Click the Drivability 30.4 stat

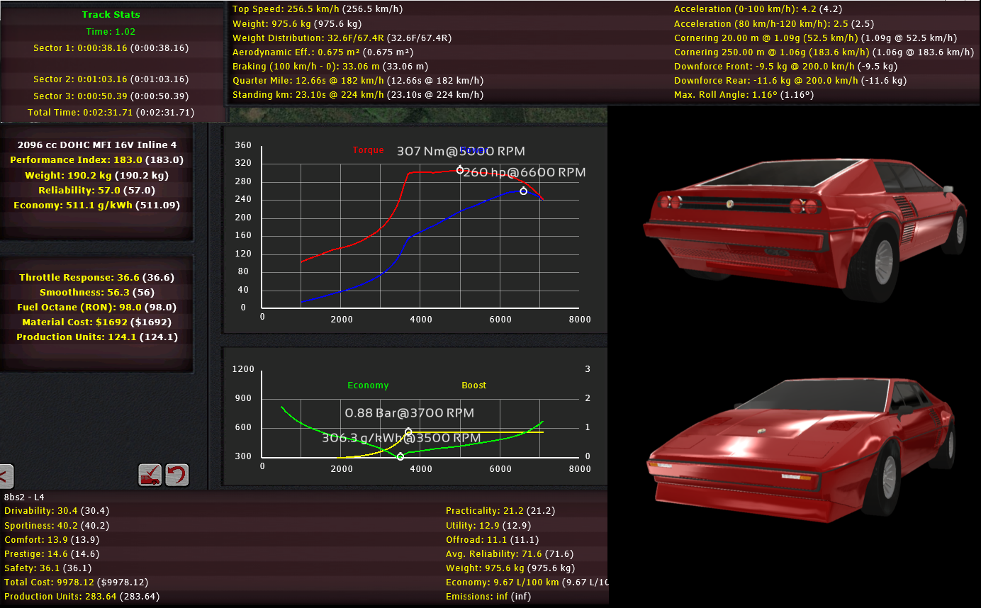click(57, 510)
